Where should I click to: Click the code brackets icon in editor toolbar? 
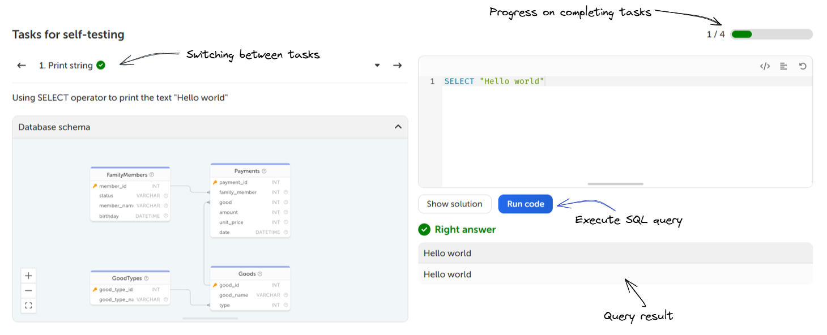[x=765, y=66]
